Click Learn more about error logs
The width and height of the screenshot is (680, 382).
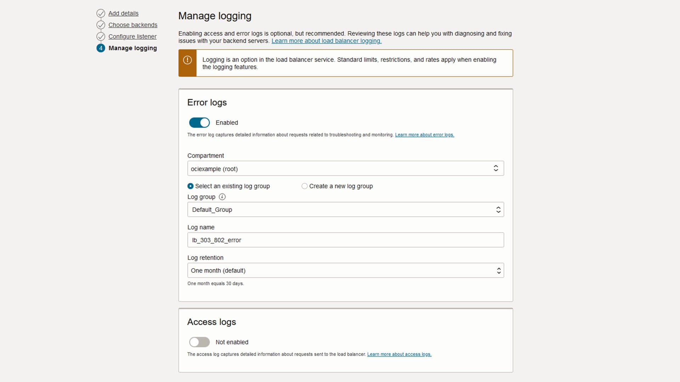(x=424, y=135)
